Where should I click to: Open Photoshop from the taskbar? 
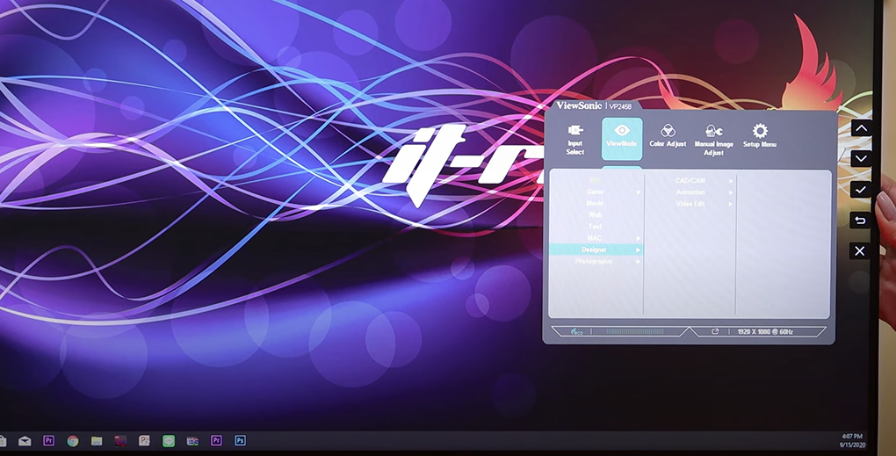[x=240, y=440]
